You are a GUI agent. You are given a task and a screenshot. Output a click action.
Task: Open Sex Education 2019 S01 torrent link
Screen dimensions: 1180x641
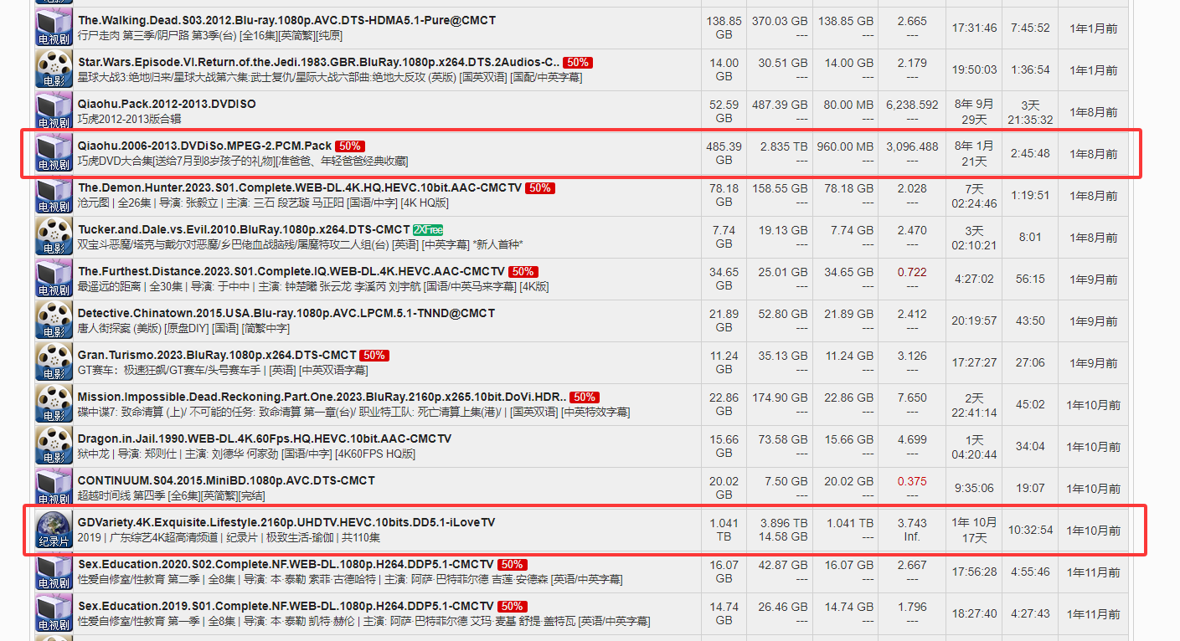click(x=286, y=607)
